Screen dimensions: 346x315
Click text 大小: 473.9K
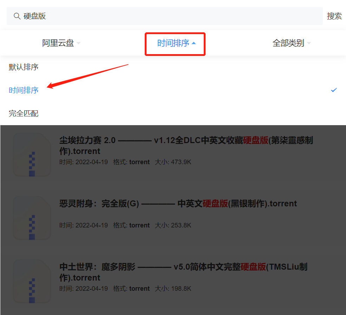tap(173, 162)
